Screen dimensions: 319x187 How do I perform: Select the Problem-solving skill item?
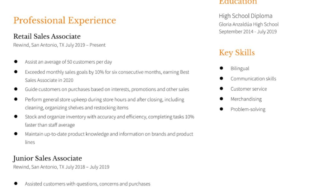click(248, 109)
